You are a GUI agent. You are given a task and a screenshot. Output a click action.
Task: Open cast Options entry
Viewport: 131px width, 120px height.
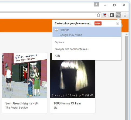[x=59, y=43]
